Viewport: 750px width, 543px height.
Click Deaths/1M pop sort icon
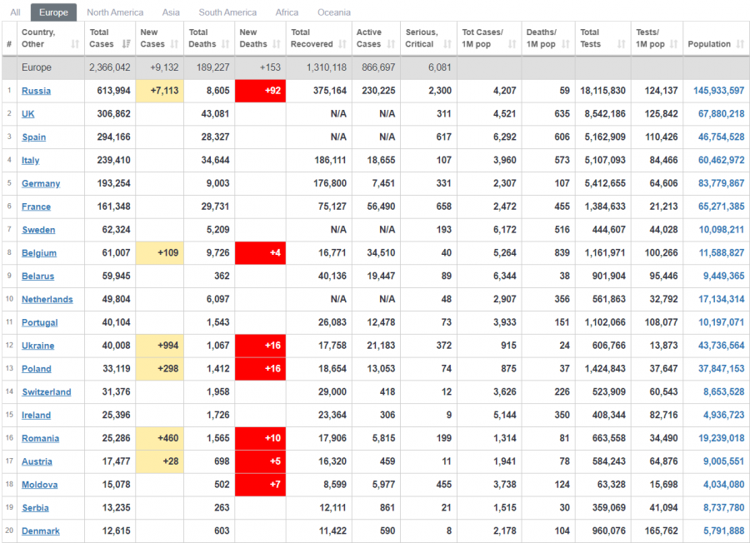coord(566,44)
